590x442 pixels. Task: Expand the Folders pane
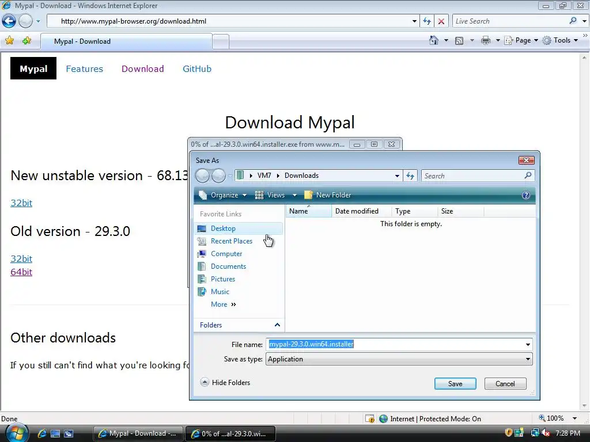point(239,325)
